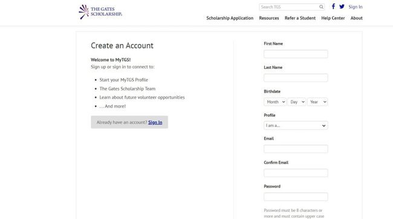The image size is (393, 219).
Task: Expand the birthdate Year dropdown
Action: click(x=317, y=102)
